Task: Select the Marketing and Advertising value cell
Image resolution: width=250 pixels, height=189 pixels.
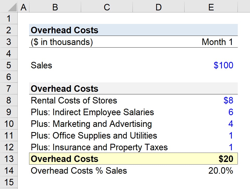Action: point(211,124)
